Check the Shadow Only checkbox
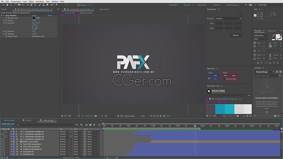 (33, 36)
